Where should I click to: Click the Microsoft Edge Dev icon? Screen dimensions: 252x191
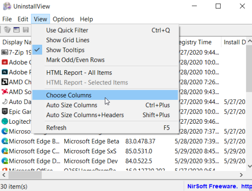click(x=5, y=161)
